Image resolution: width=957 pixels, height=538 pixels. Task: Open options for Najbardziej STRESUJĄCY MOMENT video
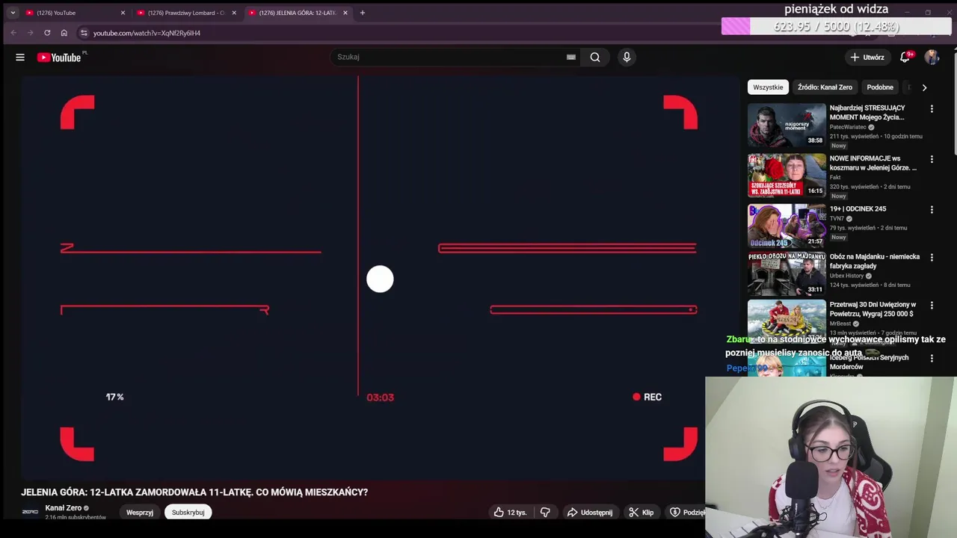coord(932,109)
